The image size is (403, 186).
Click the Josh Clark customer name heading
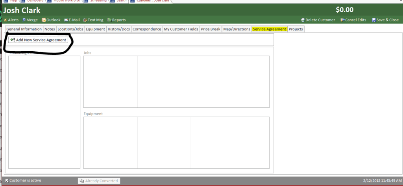(x=22, y=10)
